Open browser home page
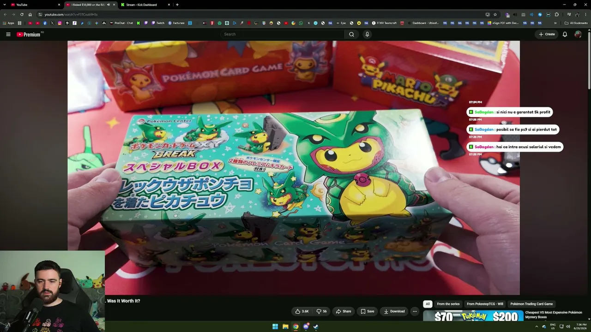This screenshot has width=591, height=332. pyautogui.click(x=30, y=14)
